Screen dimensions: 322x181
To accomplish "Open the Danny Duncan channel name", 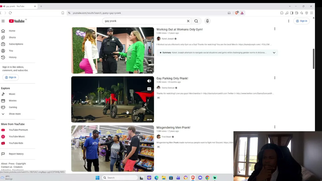I will 168,88.
